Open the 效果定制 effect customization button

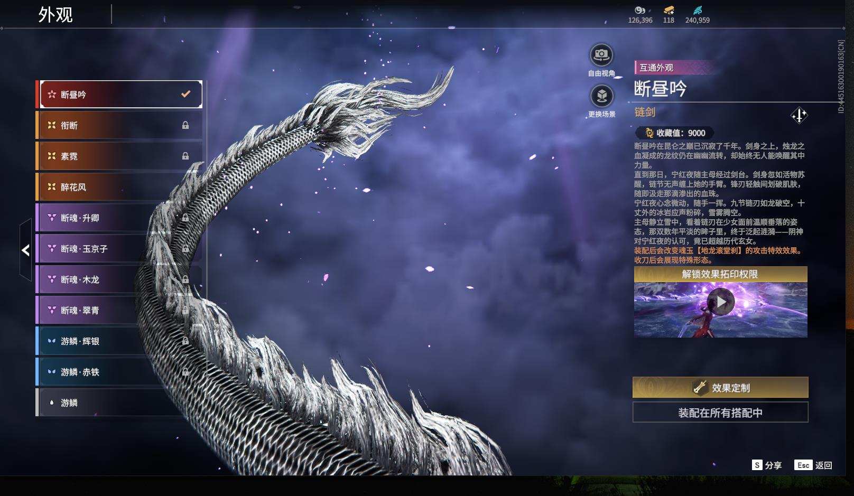click(x=720, y=388)
